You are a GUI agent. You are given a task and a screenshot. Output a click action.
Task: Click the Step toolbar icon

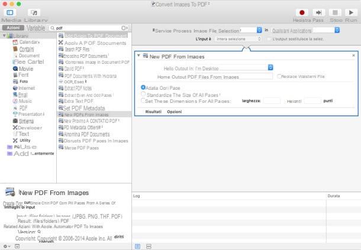click(x=318, y=12)
